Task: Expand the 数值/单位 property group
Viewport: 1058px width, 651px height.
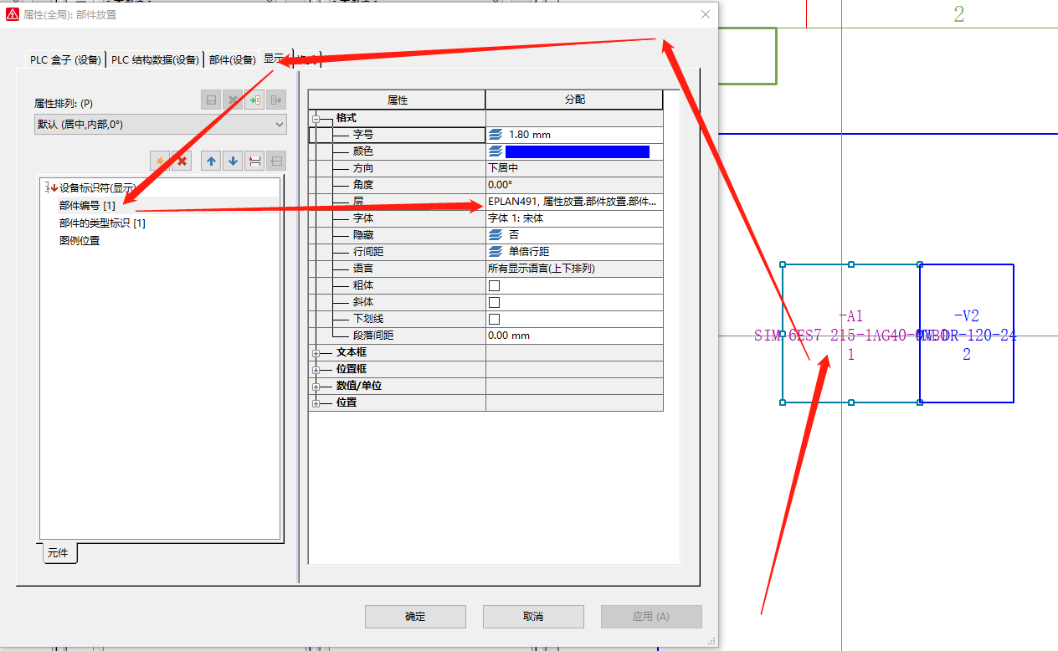Action: [316, 387]
